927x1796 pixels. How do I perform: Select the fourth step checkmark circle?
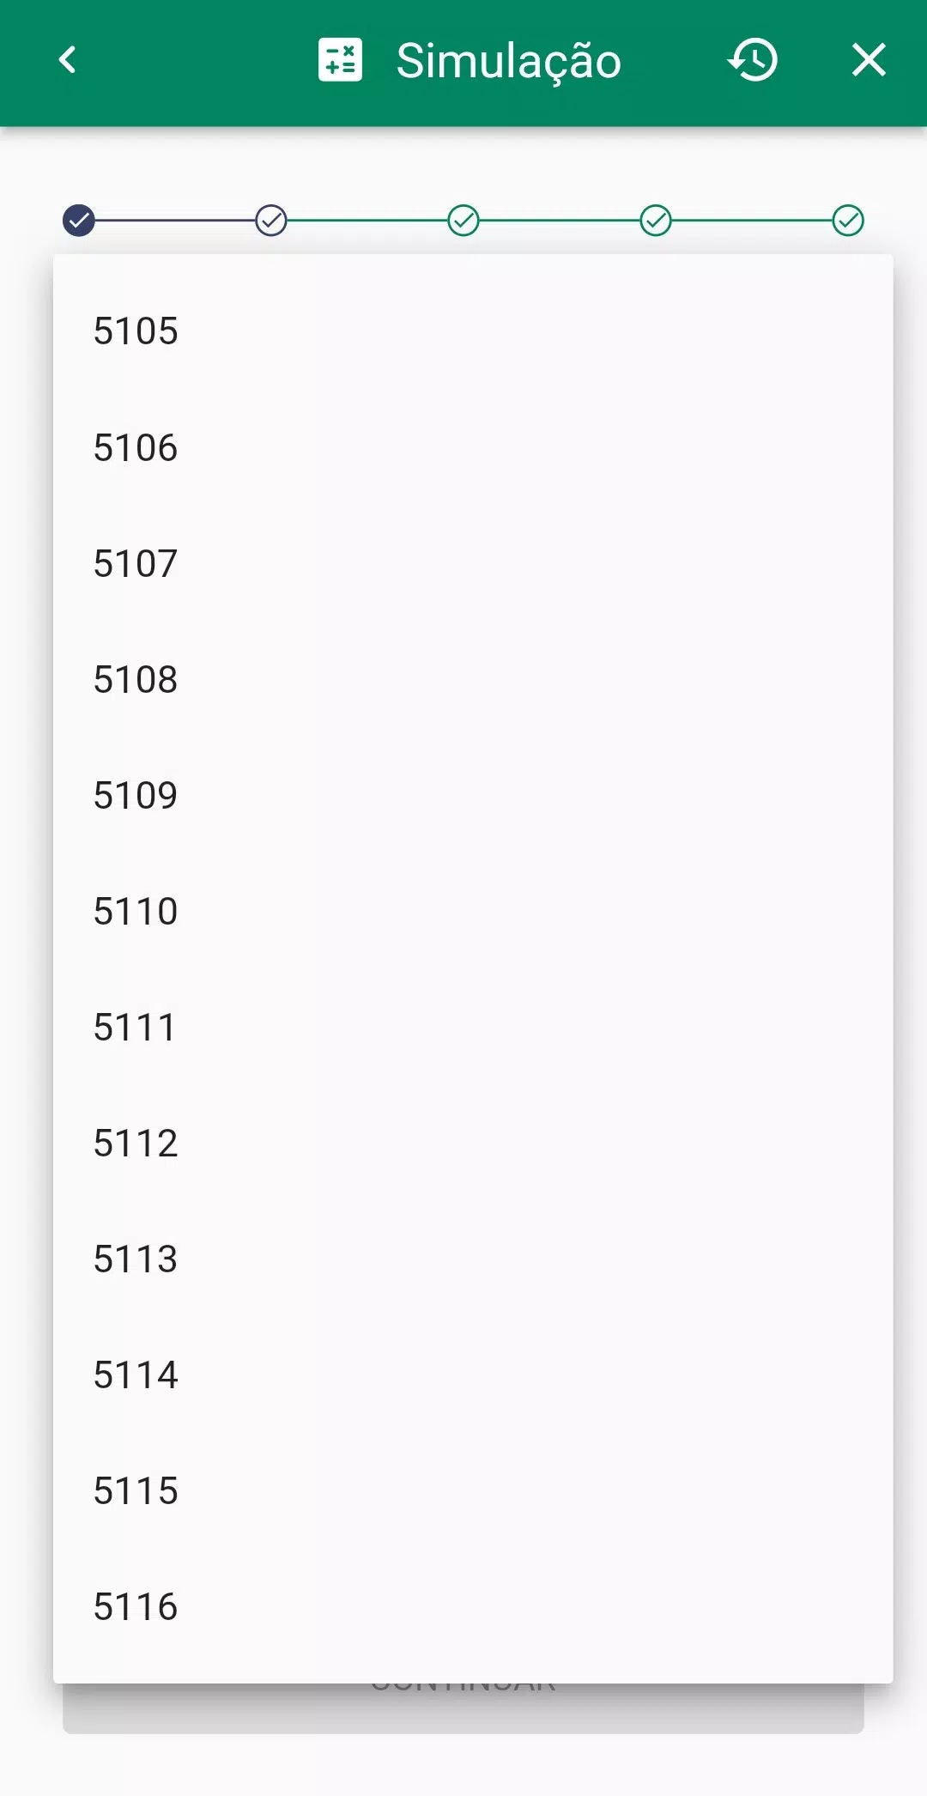point(656,221)
